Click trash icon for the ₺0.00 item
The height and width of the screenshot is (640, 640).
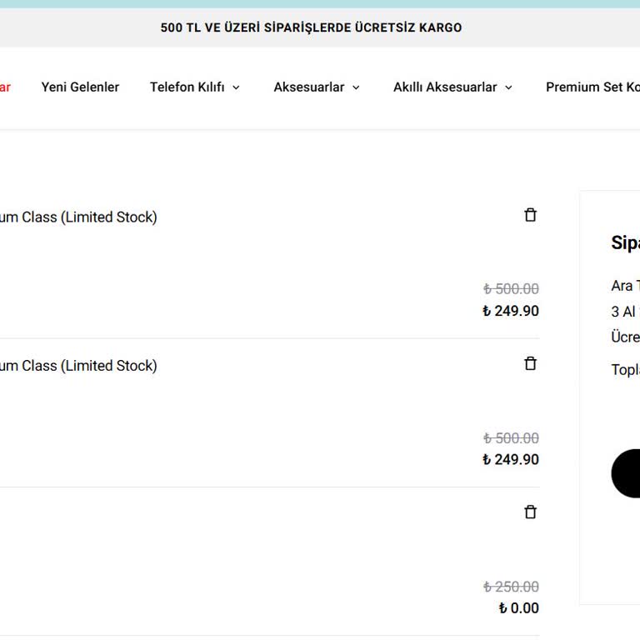point(530,512)
